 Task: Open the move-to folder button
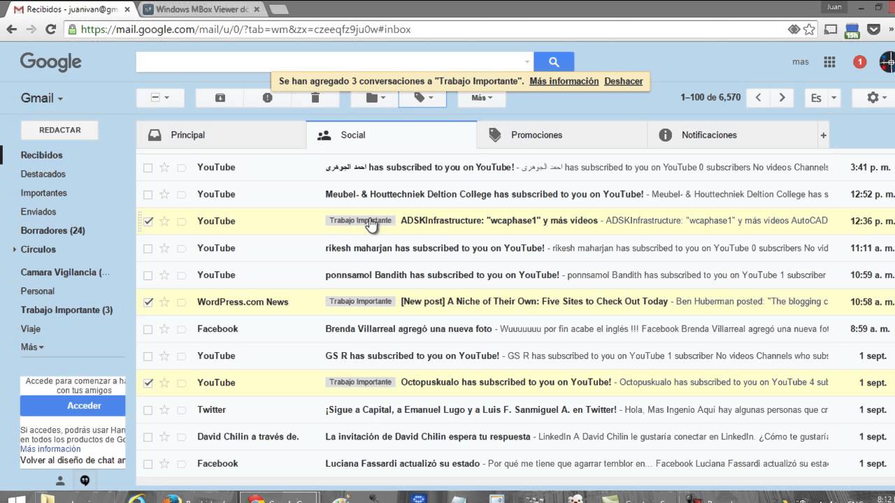375,98
